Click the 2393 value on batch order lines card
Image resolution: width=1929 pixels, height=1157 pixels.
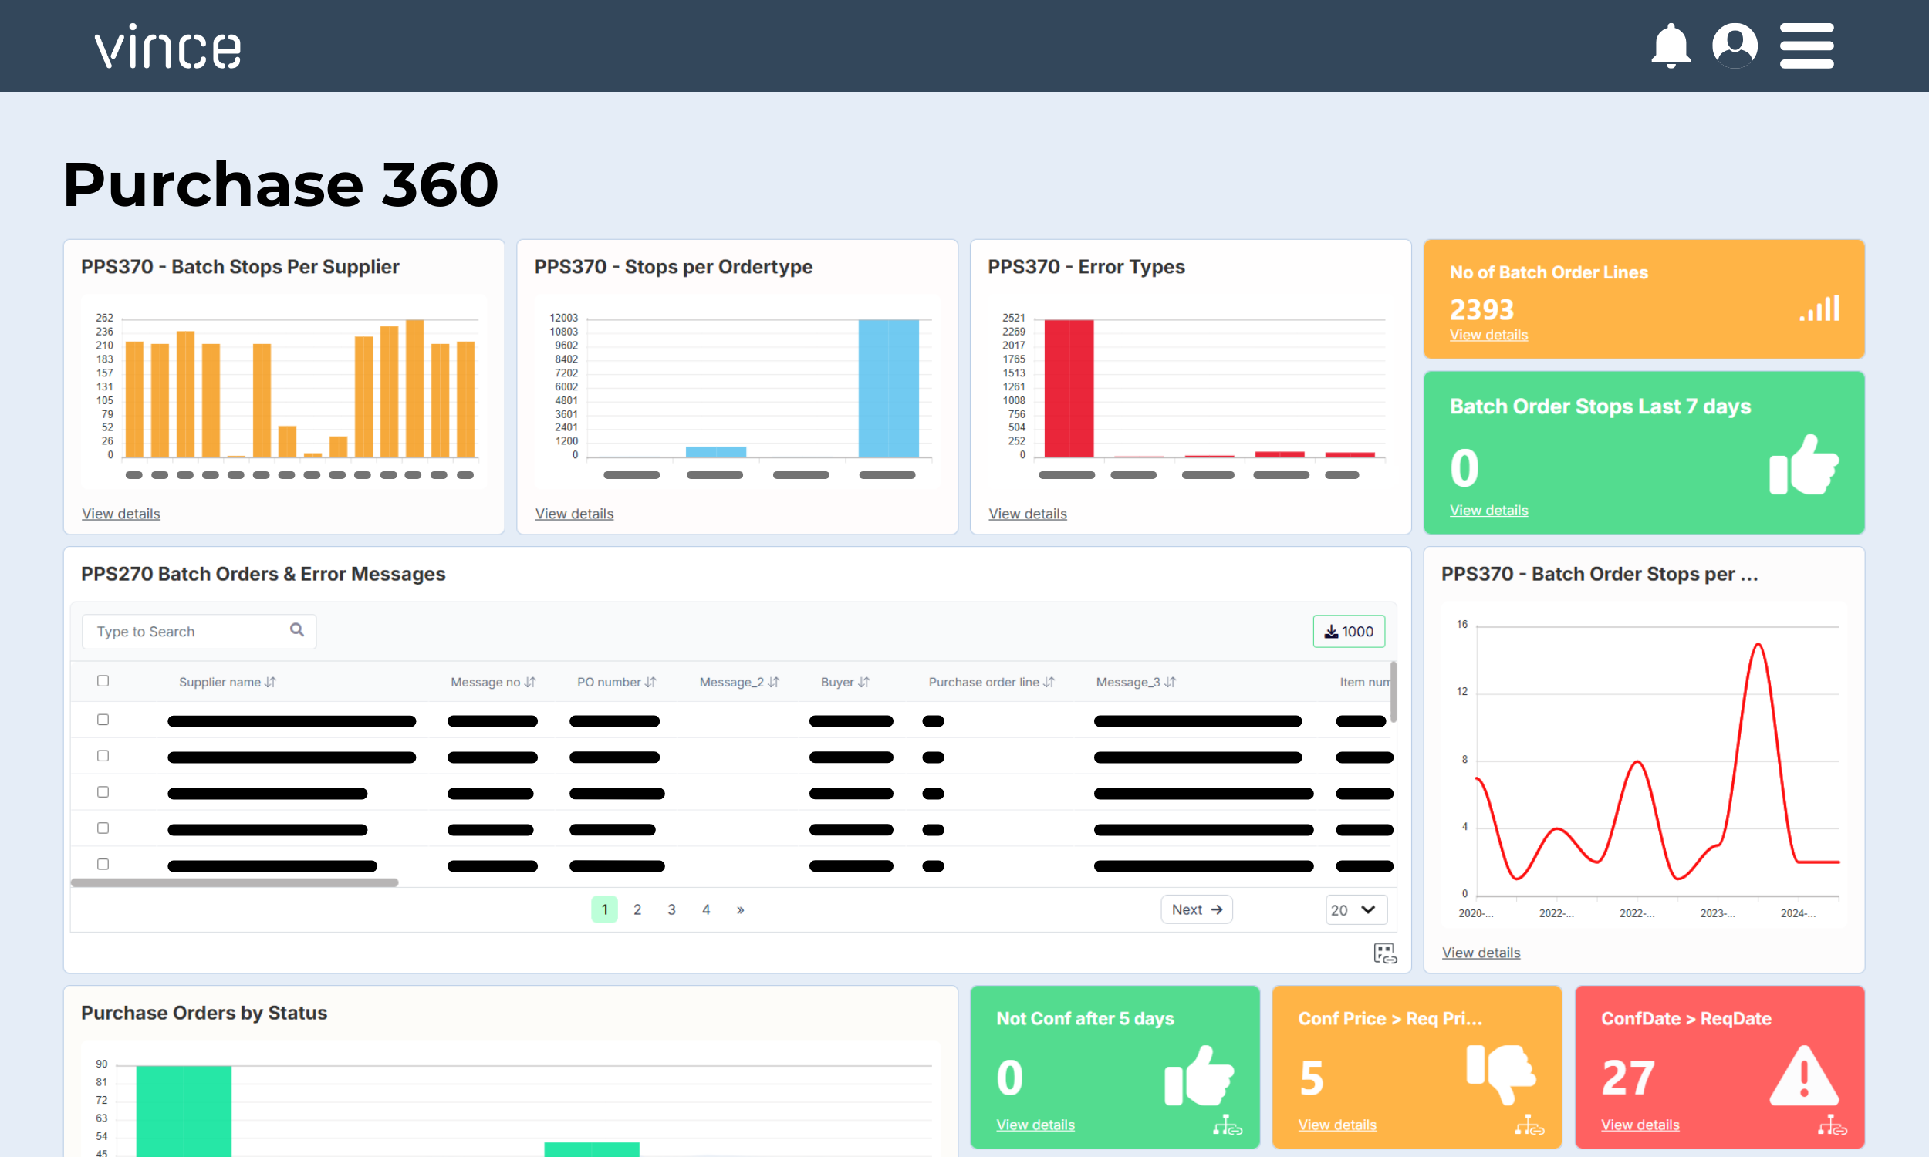click(1481, 309)
